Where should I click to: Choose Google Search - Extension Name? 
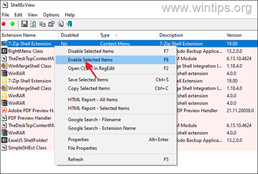click(x=115, y=128)
